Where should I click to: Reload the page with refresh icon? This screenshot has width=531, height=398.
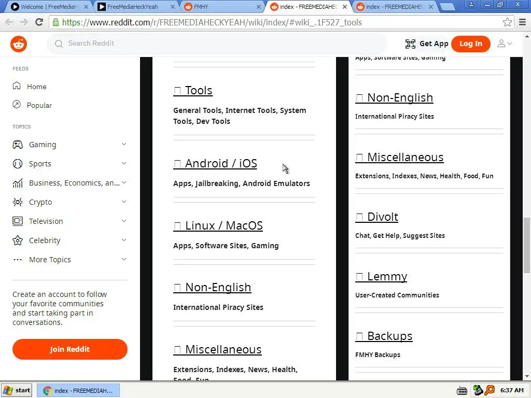[x=39, y=22]
